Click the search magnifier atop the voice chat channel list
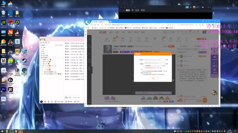The height and width of the screenshot is (133, 238). pos(48,43)
